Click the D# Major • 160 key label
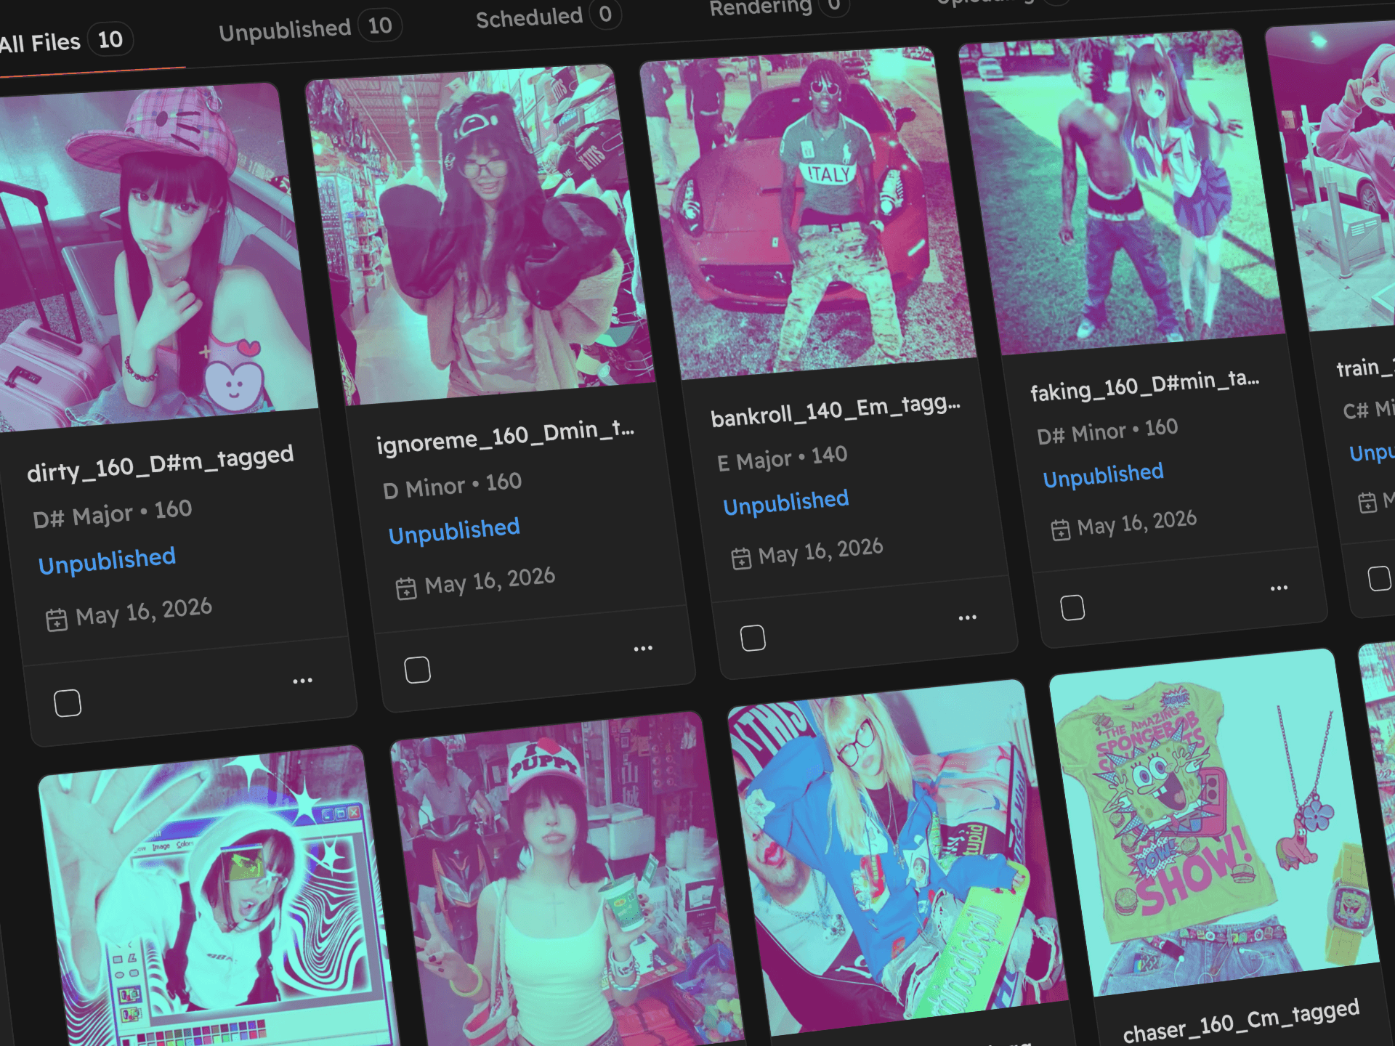The image size is (1395, 1046). (x=113, y=513)
